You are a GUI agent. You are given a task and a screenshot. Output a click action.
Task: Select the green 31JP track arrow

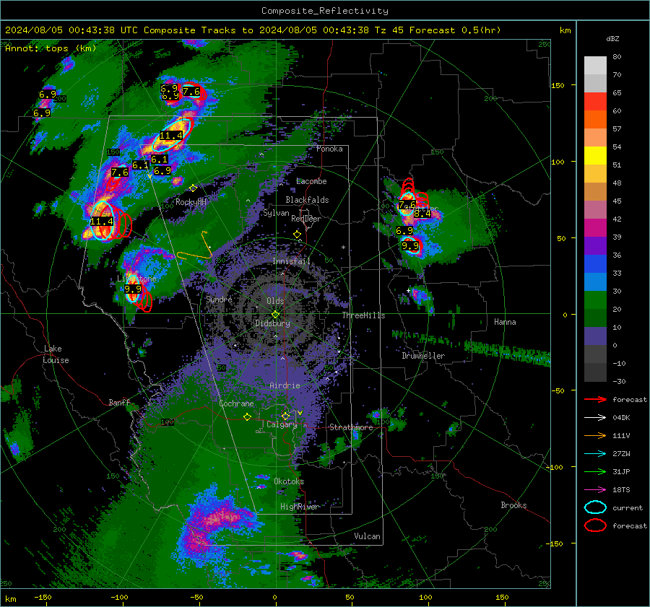[x=595, y=471]
